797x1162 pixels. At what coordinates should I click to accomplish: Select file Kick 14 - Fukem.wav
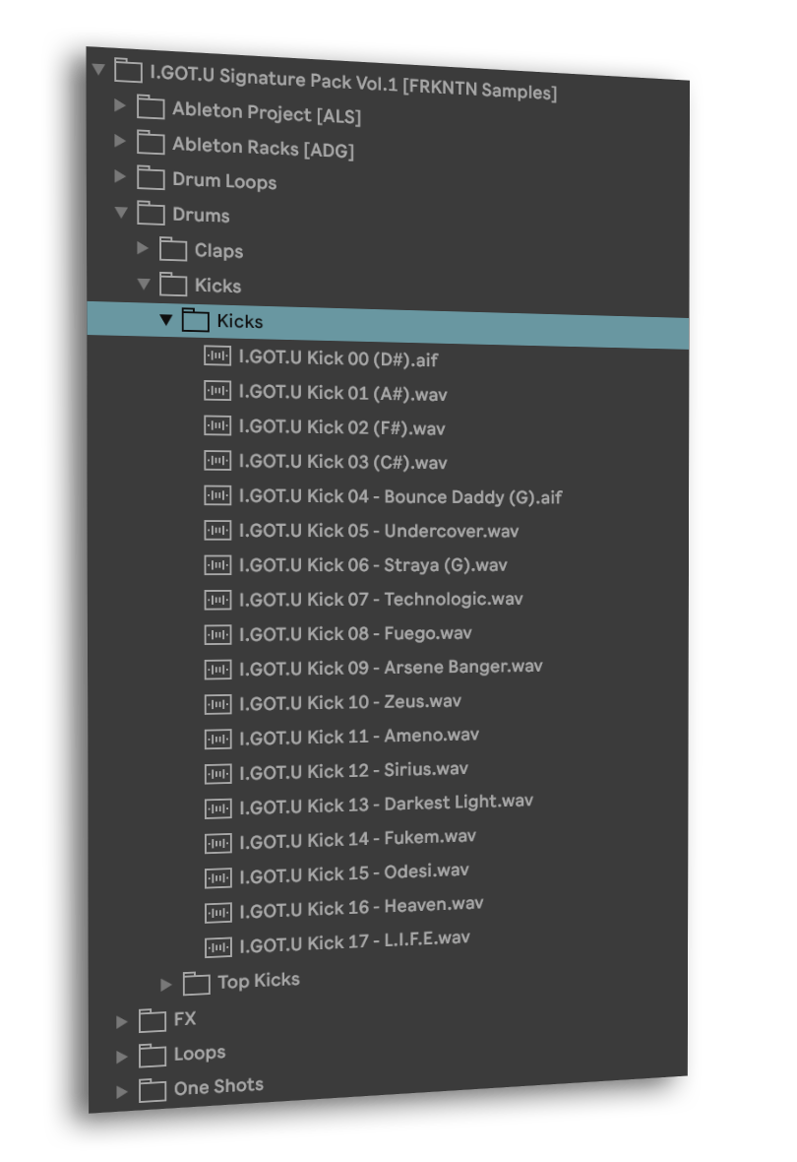pos(358,839)
